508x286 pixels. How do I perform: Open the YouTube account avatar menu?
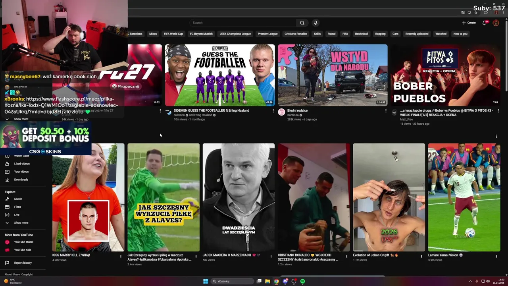coord(496,23)
